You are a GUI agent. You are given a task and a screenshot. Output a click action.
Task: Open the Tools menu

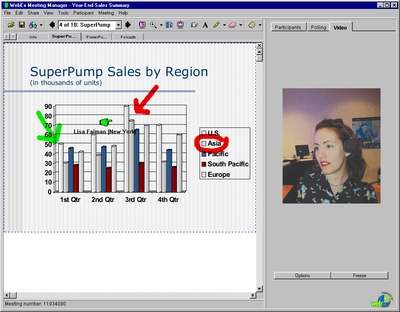point(63,13)
